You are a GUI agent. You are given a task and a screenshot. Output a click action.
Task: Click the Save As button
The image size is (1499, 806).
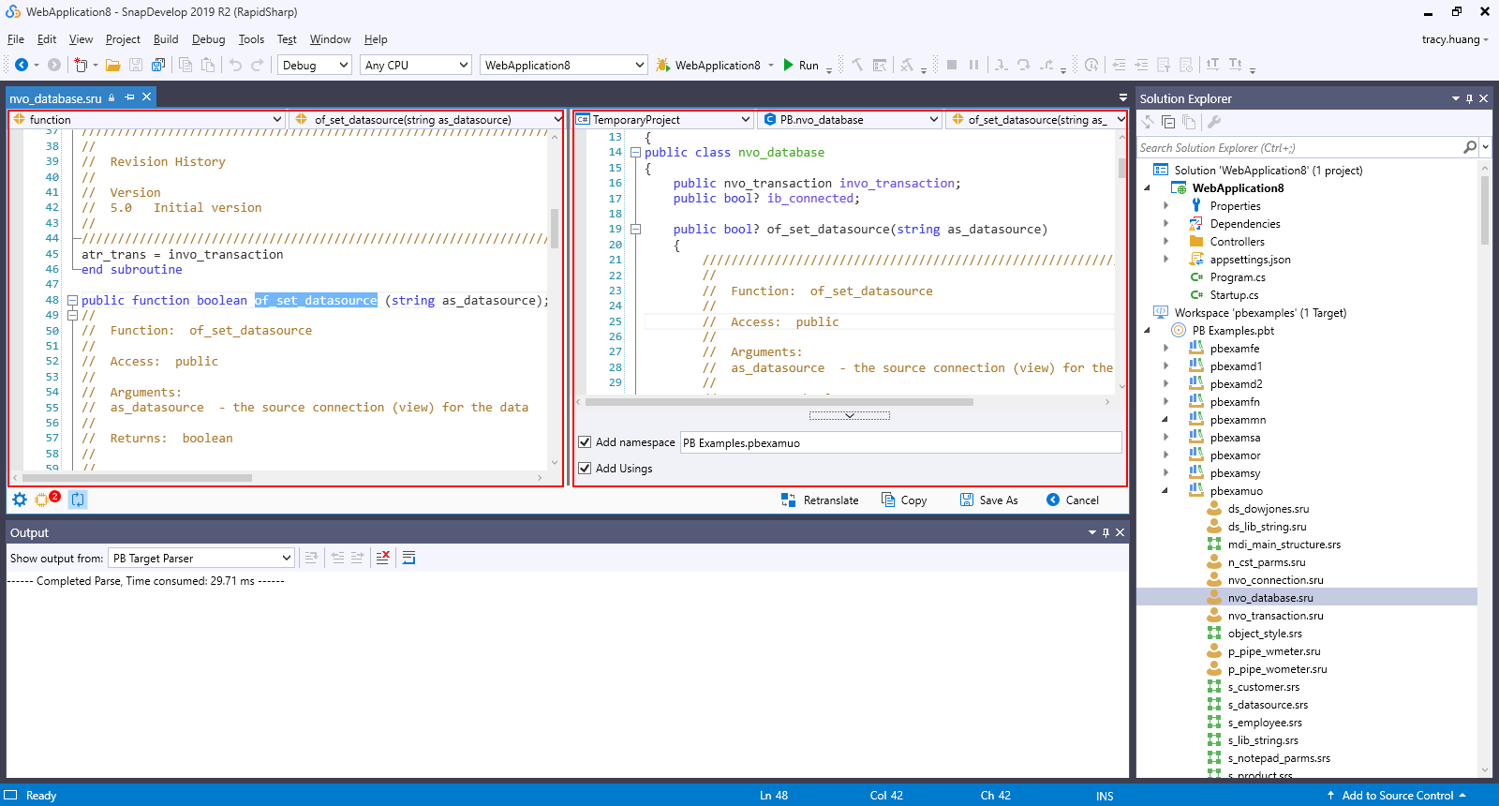coord(989,500)
